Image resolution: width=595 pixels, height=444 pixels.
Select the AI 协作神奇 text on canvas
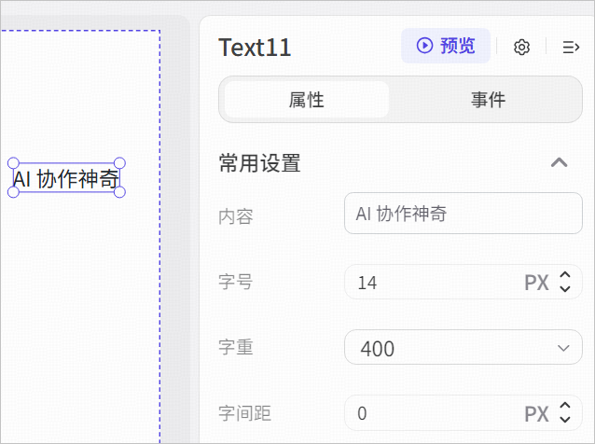66,178
